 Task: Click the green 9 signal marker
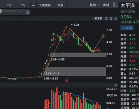[x=53, y=34]
